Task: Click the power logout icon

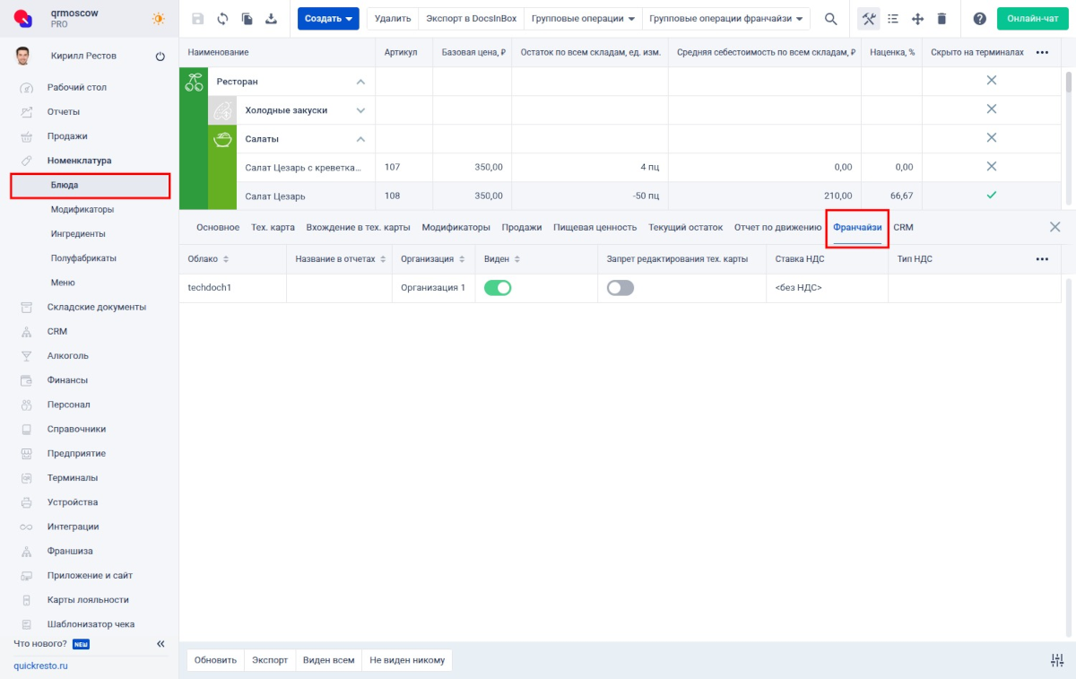Action: [x=161, y=57]
